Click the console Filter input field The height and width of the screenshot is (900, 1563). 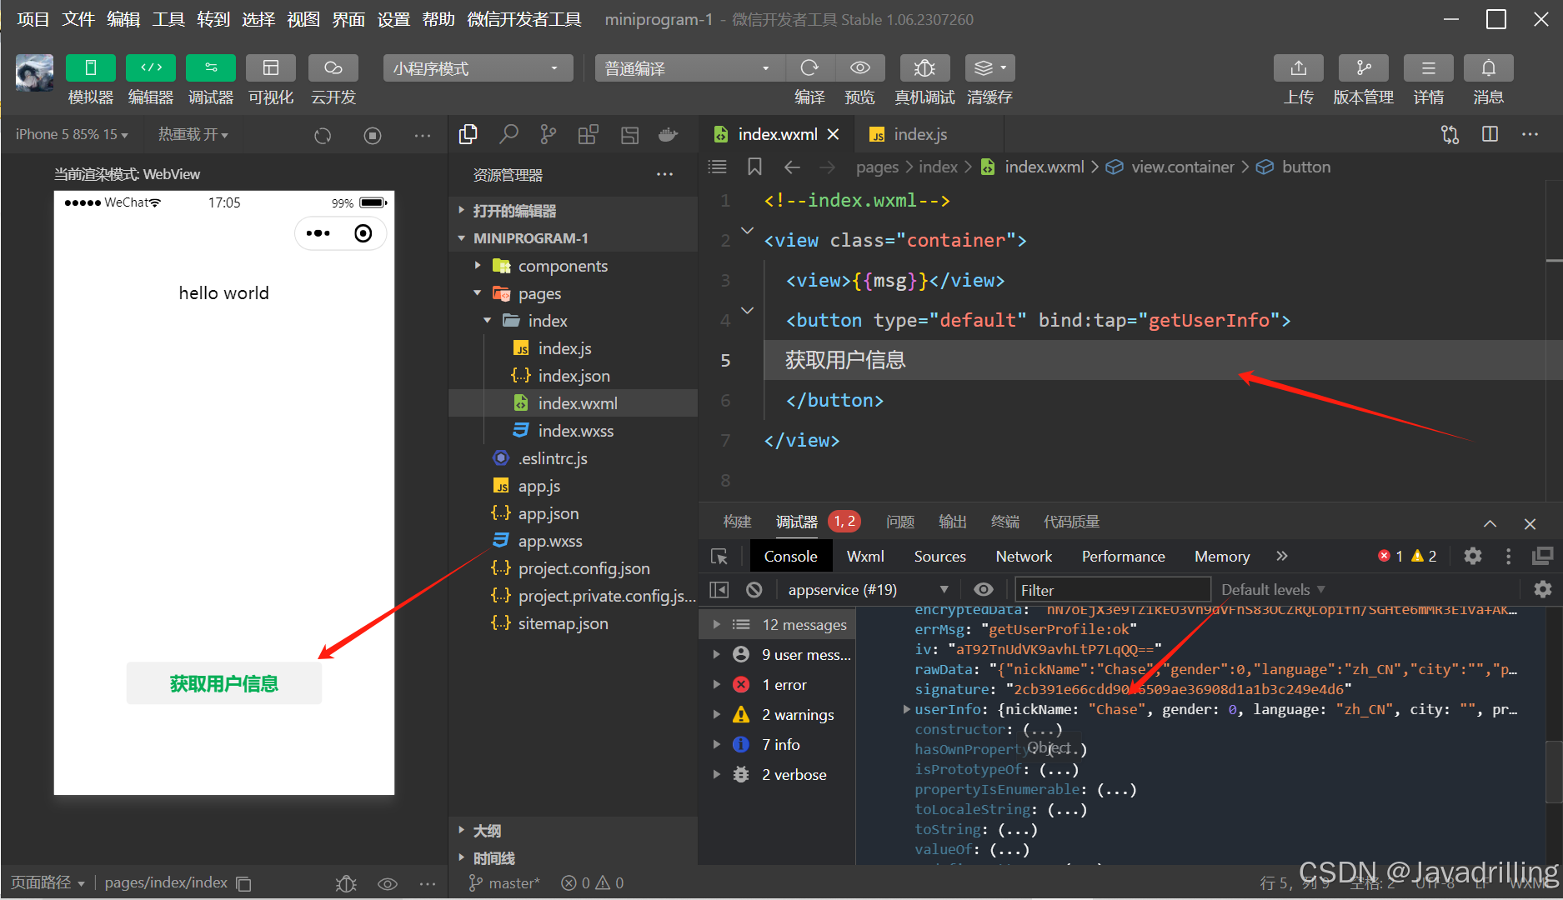pos(1112,590)
